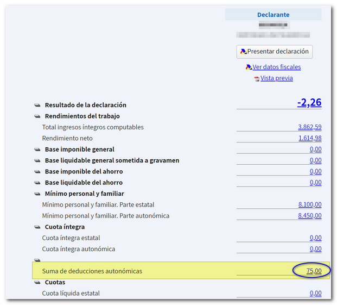The height and width of the screenshot is (305, 337).
Task: Open the 1.614,98 rendimiento neto value
Action: pos(309,139)
